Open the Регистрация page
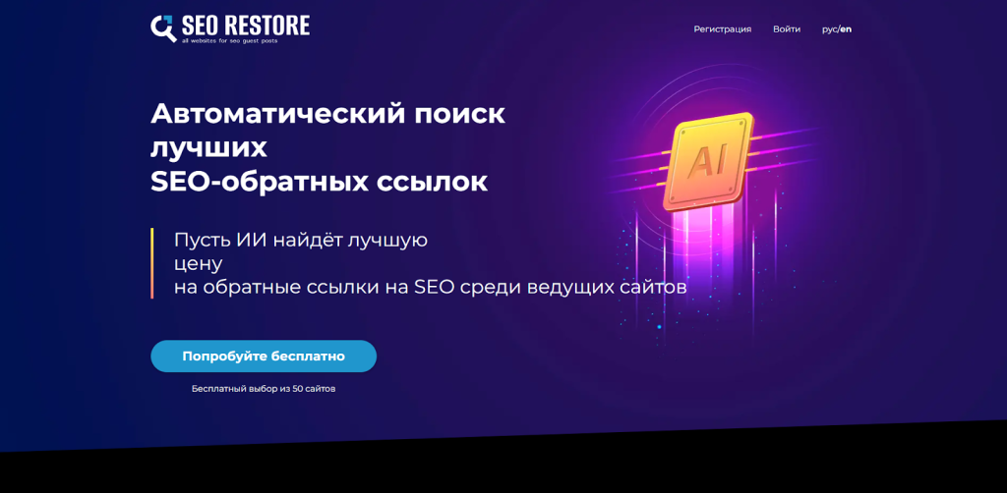The height and width of the screenshot is (493, 1007). [x=722, y=29]
